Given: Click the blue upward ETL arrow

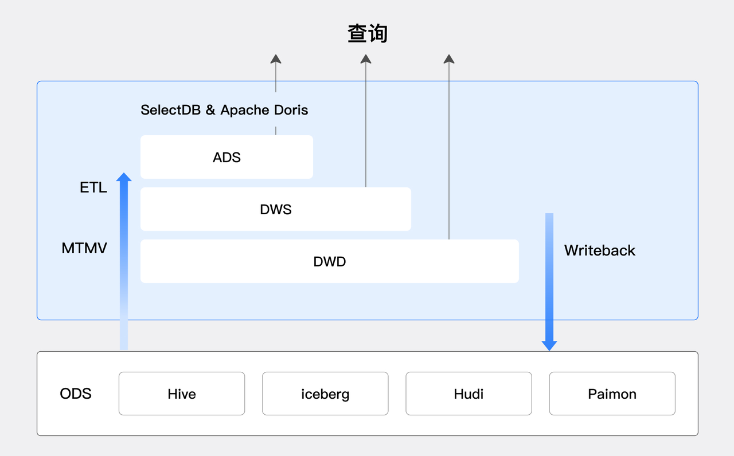Looking at the screenshot, I should tap(124, 258).
